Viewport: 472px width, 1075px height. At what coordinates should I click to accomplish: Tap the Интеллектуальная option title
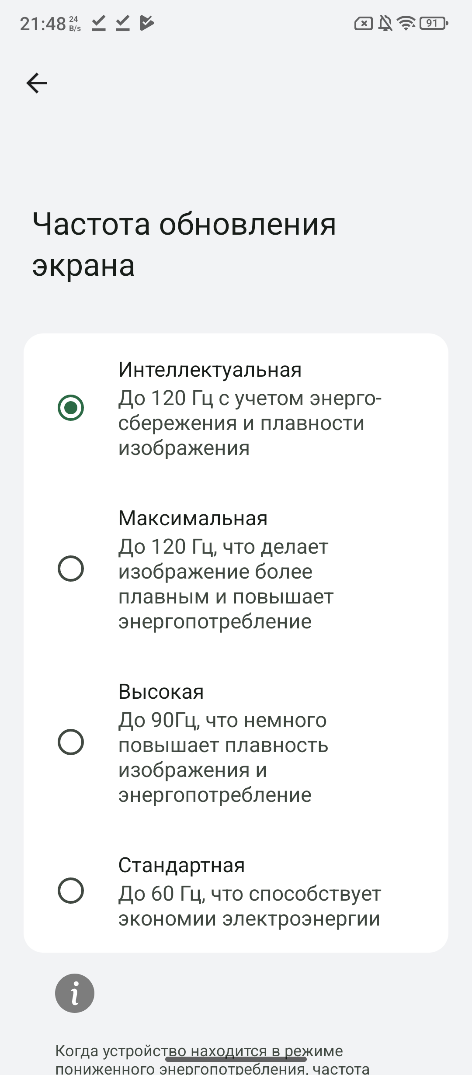(210, 370)
